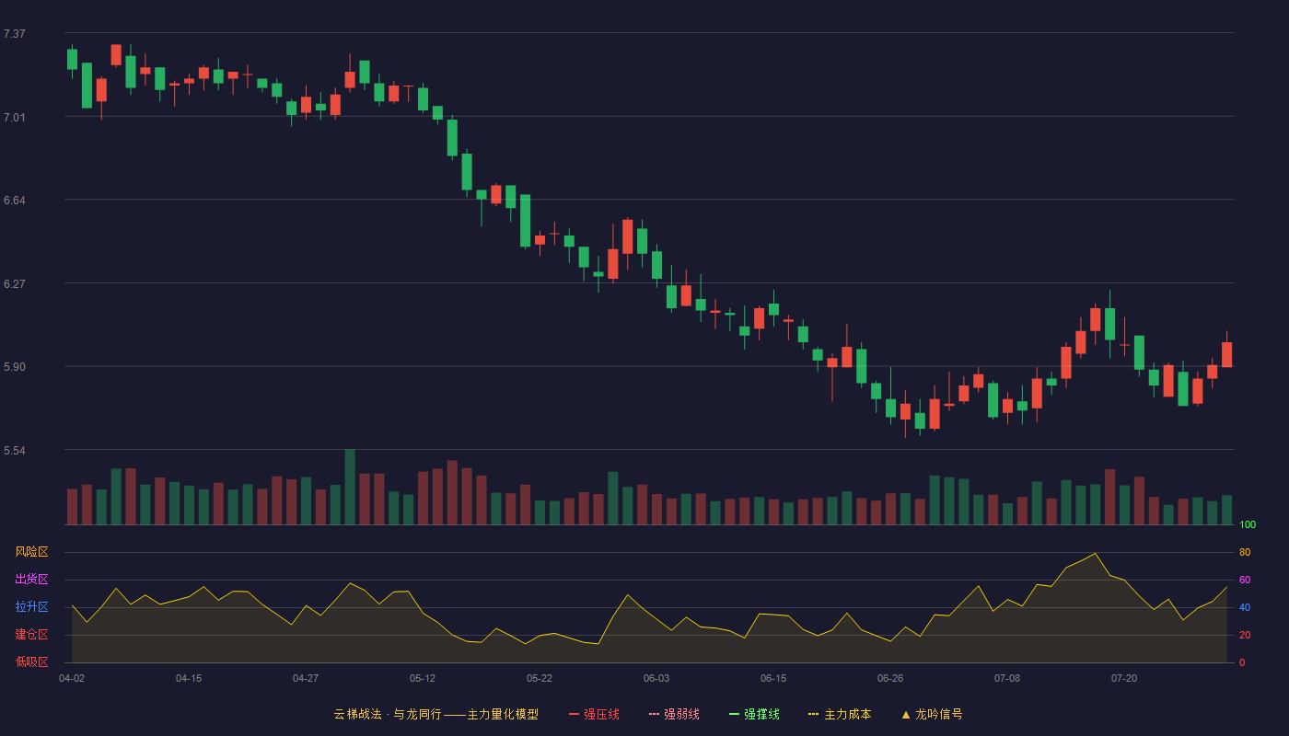Select the 风险区 zone label
Screen dimensions: 1289x736
(x=31, y=552)
